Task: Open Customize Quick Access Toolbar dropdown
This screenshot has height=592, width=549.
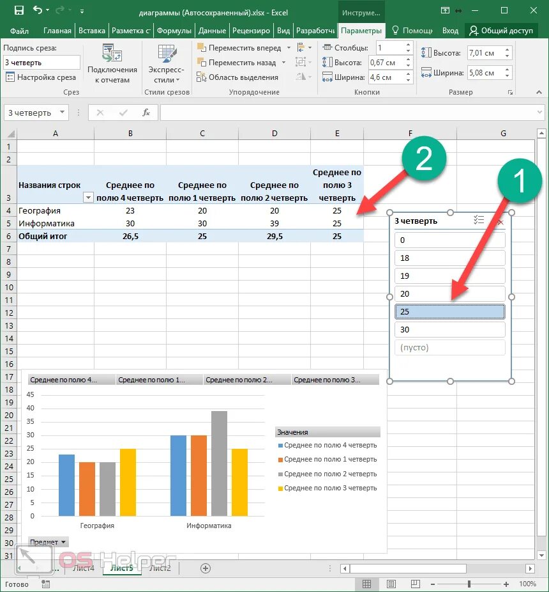Action: [82, 12]
